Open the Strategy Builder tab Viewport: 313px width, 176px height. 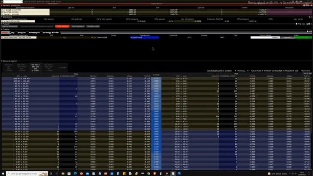pyautogui.click(x=51, y=33)
